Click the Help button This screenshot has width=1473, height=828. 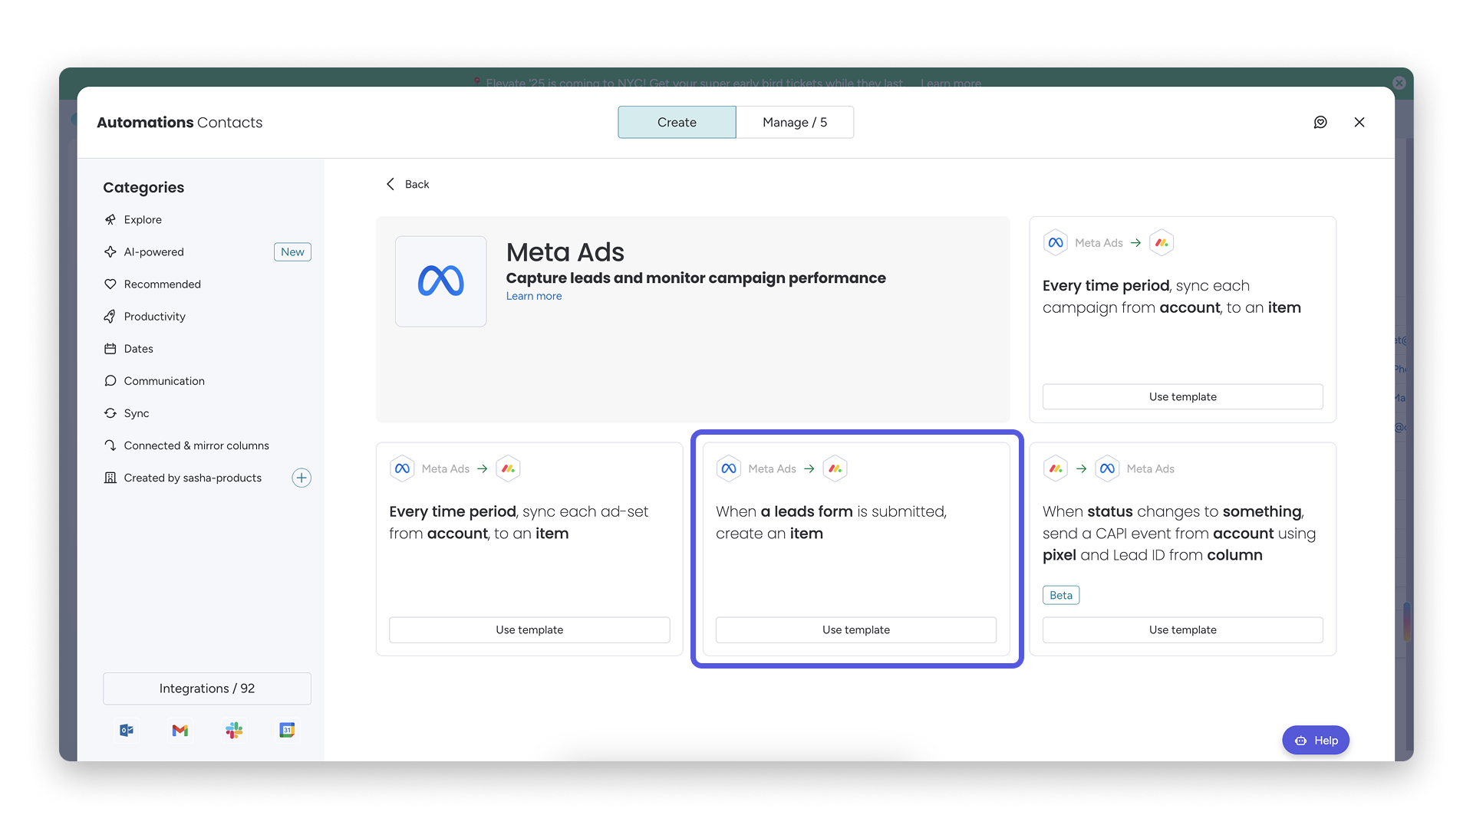(x=1316, y=740)
